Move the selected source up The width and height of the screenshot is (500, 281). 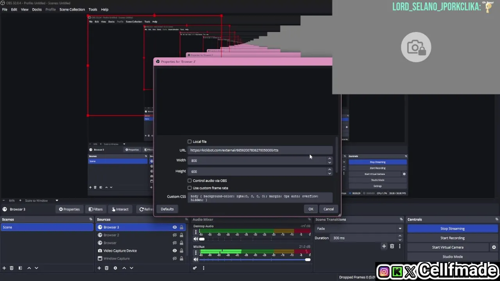pos(124,268)
